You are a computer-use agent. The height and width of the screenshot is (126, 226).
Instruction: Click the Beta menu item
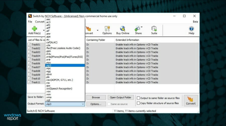[195, 22]
